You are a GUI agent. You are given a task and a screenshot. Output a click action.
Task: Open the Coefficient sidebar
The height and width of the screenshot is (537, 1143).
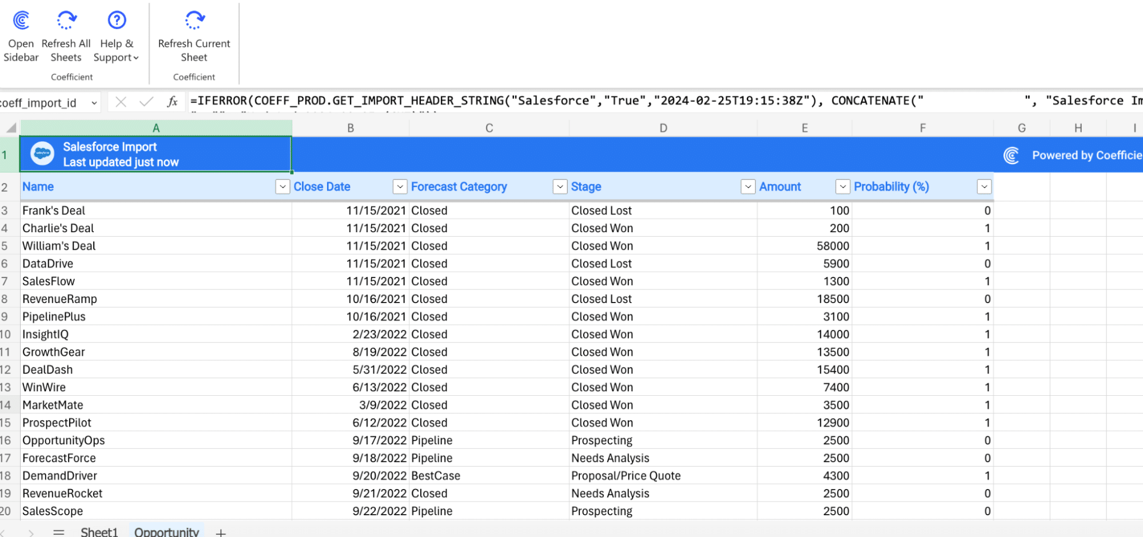coord(21,21)
